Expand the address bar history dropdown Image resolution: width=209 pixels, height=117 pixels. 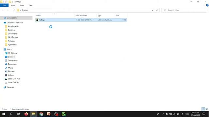pos(153,10)
